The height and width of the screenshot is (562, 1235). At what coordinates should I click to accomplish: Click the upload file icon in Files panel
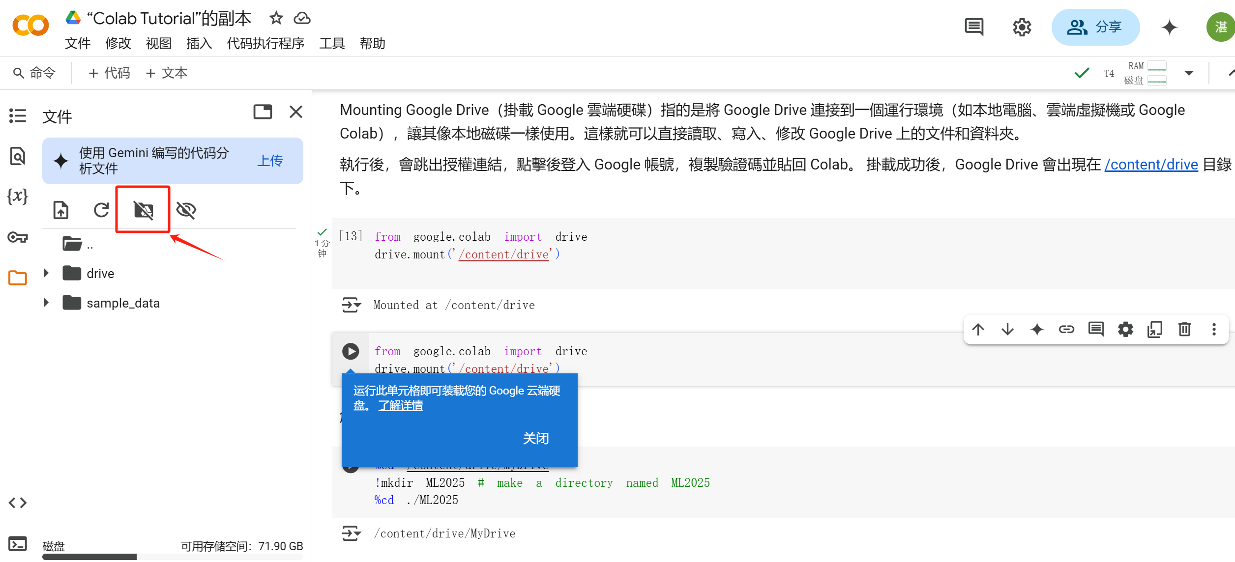tap(61, 210)
